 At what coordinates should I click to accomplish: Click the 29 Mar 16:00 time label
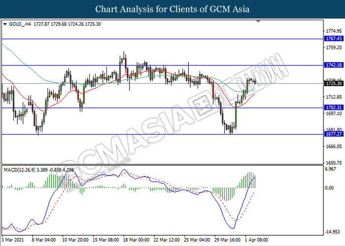(227, 240)
